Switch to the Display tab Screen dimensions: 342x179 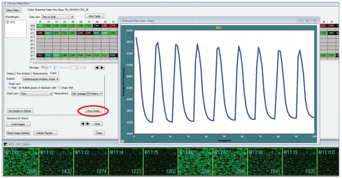tap(10, 73)
